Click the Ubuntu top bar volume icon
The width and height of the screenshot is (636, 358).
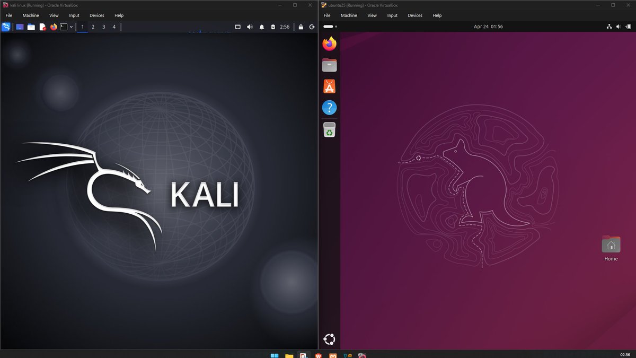[619, 27]
